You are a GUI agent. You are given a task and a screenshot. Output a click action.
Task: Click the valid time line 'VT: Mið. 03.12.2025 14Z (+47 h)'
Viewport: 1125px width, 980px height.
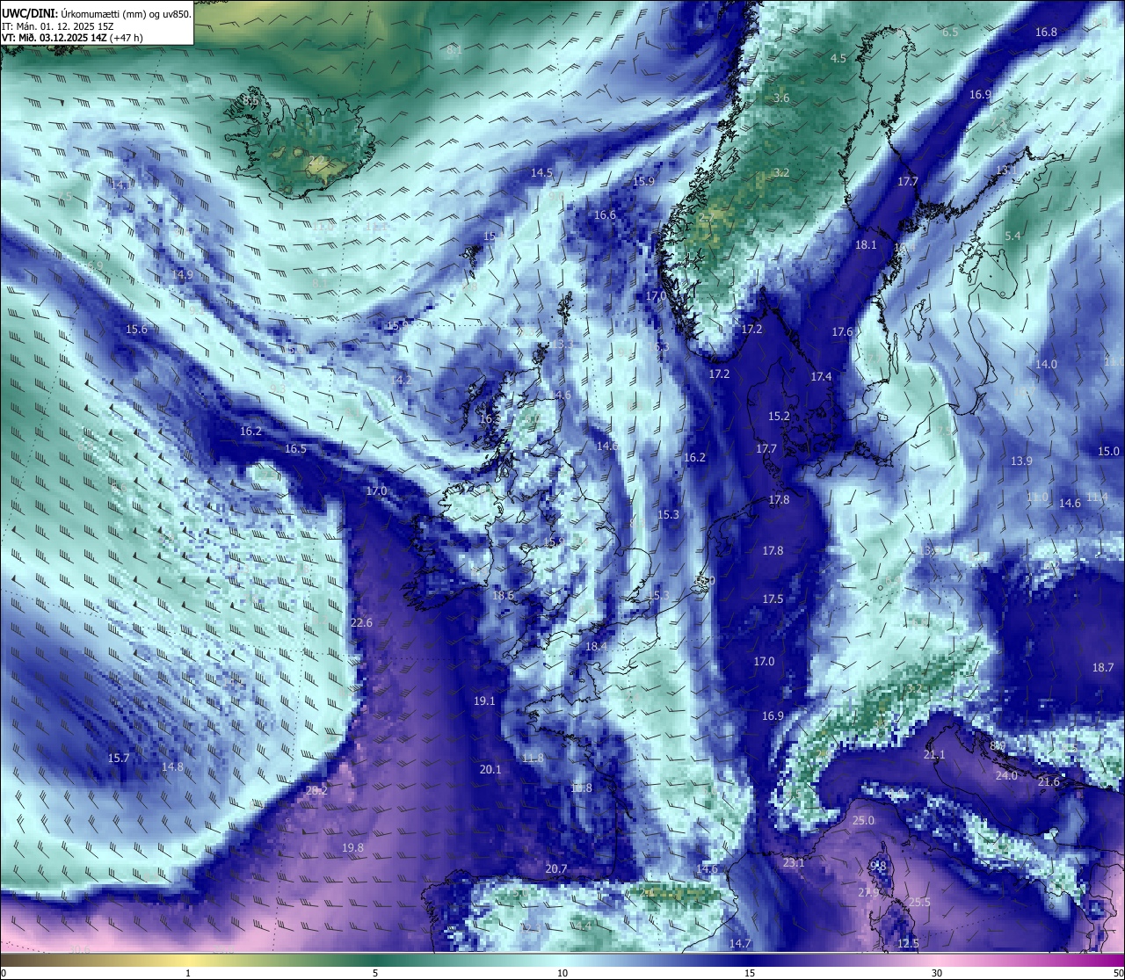[72, 38]
